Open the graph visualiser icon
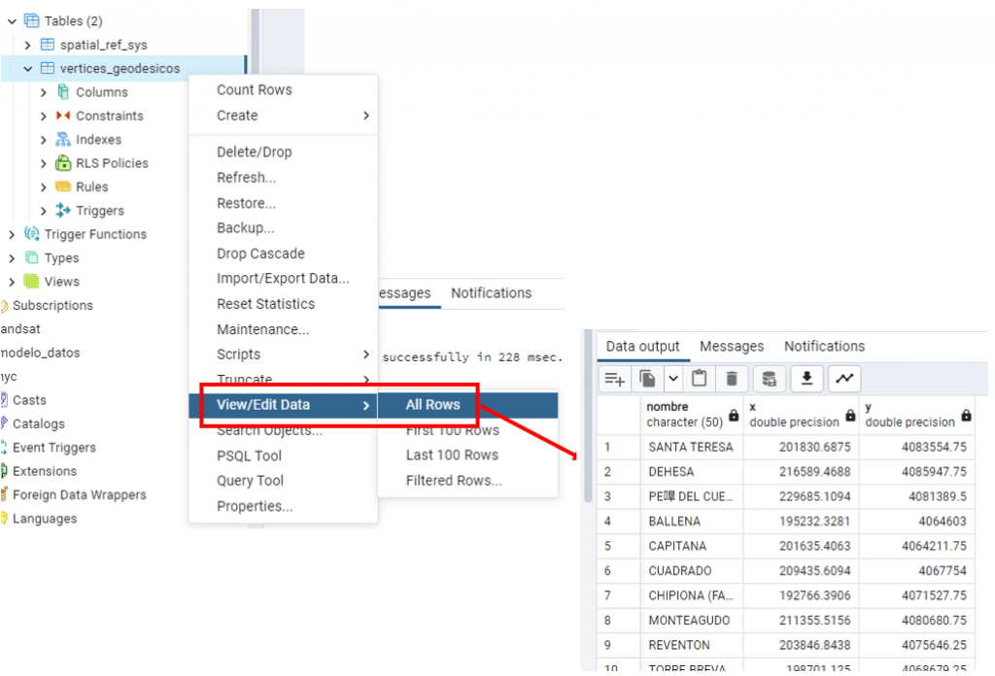 point(843,379)
